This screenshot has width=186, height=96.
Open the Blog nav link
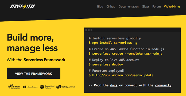click(100, 6)
